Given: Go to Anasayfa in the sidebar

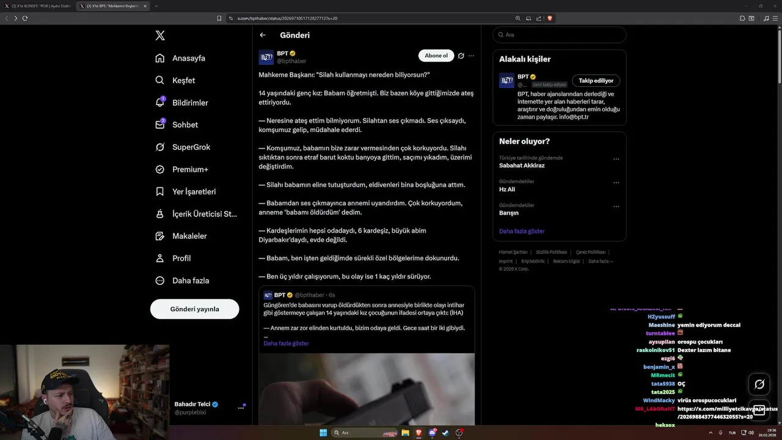Looking at the screenshot, I should (180, 58).
